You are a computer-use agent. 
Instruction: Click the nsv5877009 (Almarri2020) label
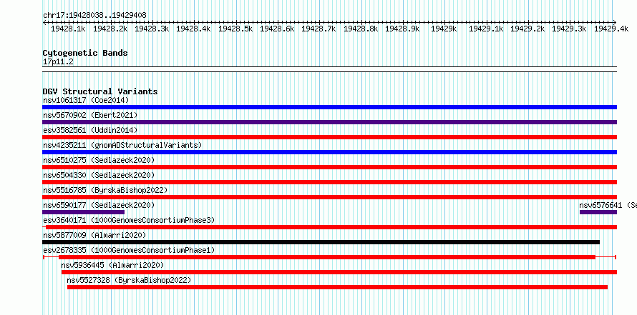94,235
